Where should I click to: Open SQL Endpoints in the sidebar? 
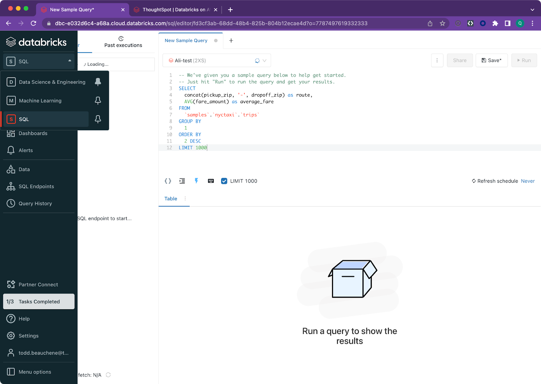[36, 186]
